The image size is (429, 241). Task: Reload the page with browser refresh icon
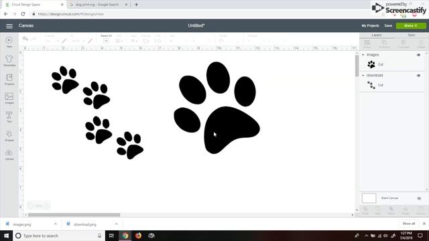click(23, 14)
